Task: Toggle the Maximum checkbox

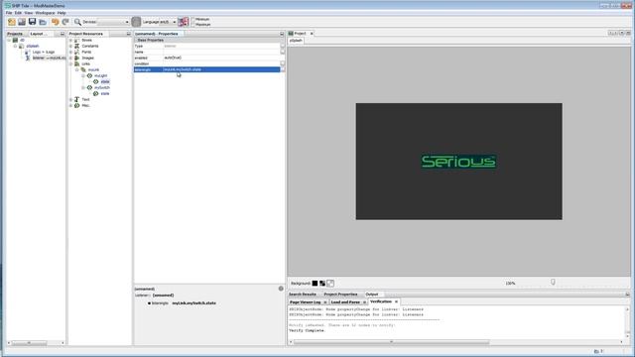Action: (x=192, y=24)
